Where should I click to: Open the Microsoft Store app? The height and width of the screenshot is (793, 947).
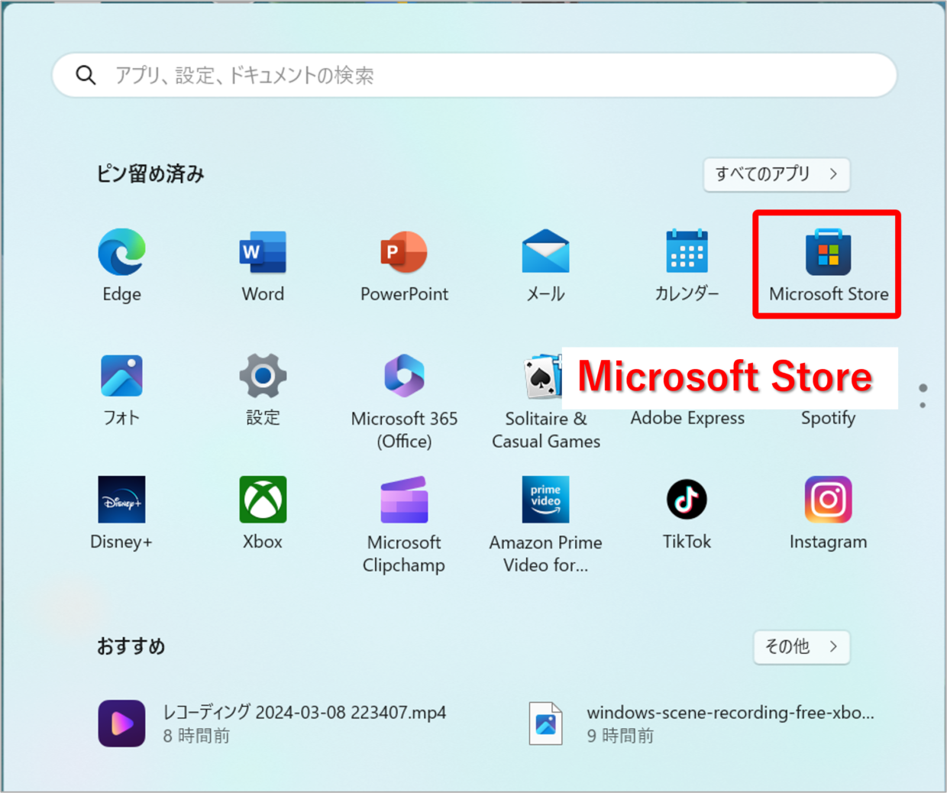coord(828,264)
